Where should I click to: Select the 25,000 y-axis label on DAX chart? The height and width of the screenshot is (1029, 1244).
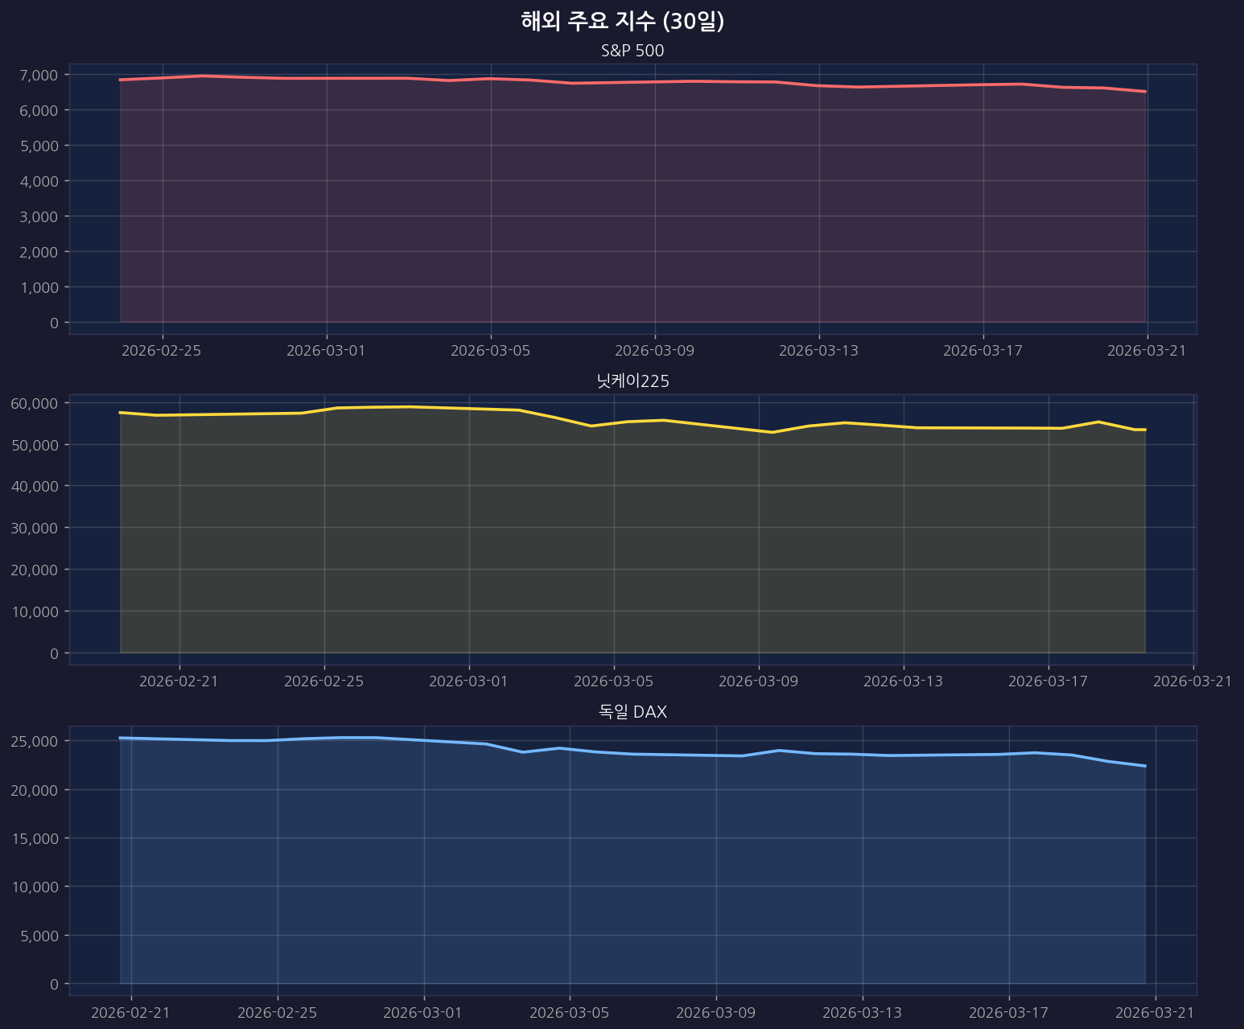tap(35, 741)
